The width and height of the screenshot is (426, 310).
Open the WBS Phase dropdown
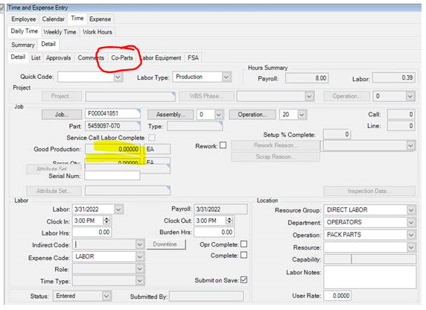tap(309, 96)
